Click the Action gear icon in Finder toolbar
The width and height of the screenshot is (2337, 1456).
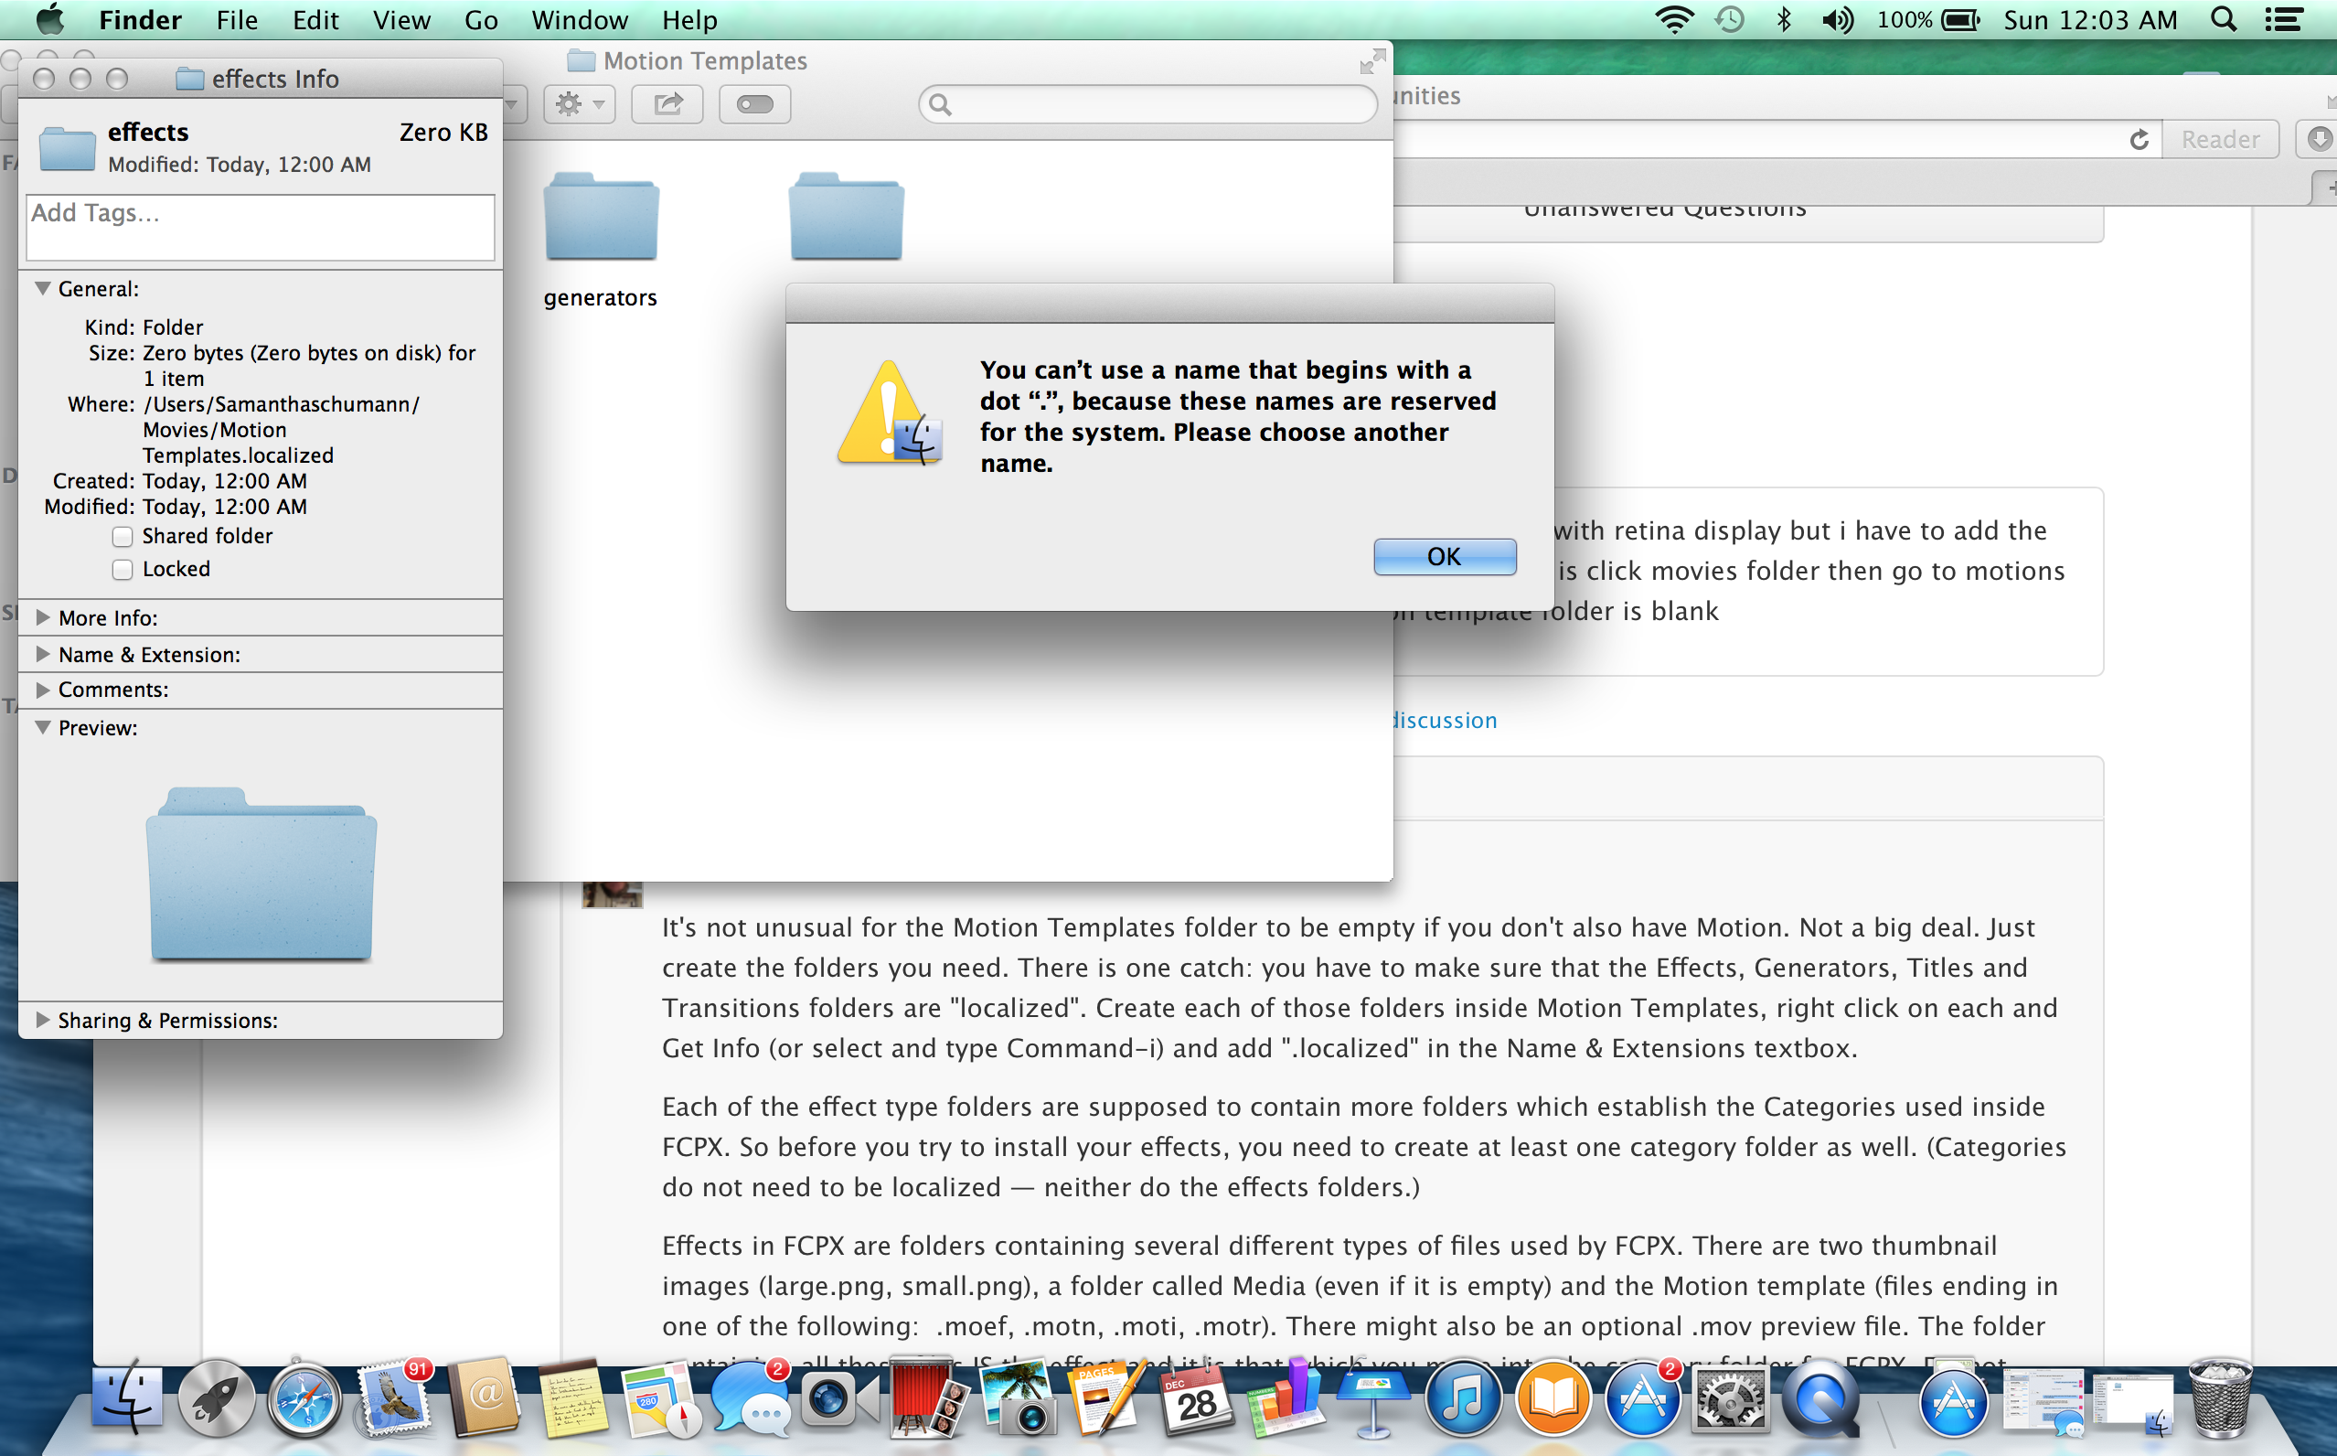tap(579, 104)
